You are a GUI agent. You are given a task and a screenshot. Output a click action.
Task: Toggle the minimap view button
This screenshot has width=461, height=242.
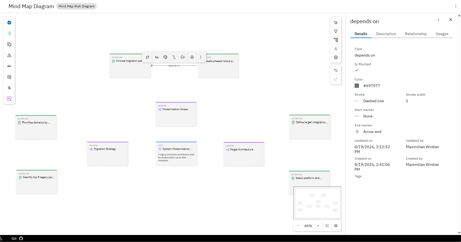[x=336, y=226]
